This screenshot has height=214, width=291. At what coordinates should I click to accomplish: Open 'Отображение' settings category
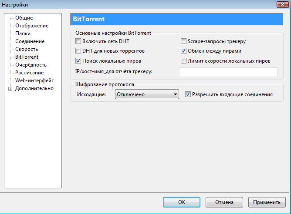point(32,26)
